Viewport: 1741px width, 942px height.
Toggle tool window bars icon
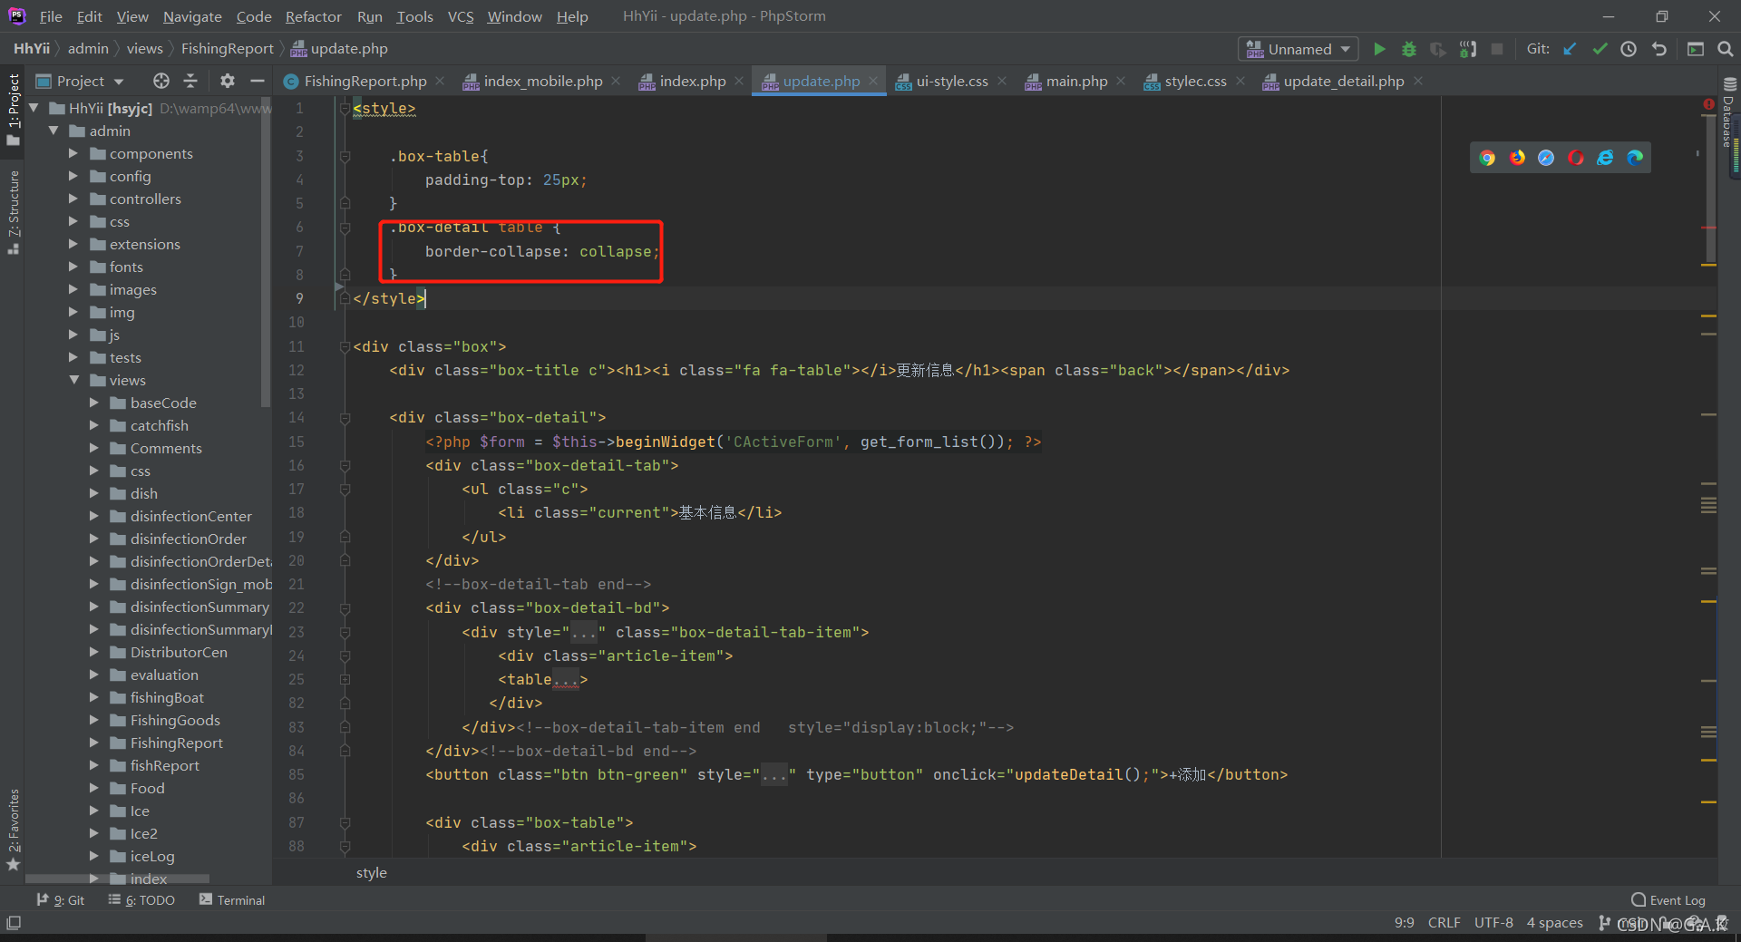[x=14, y=923]
